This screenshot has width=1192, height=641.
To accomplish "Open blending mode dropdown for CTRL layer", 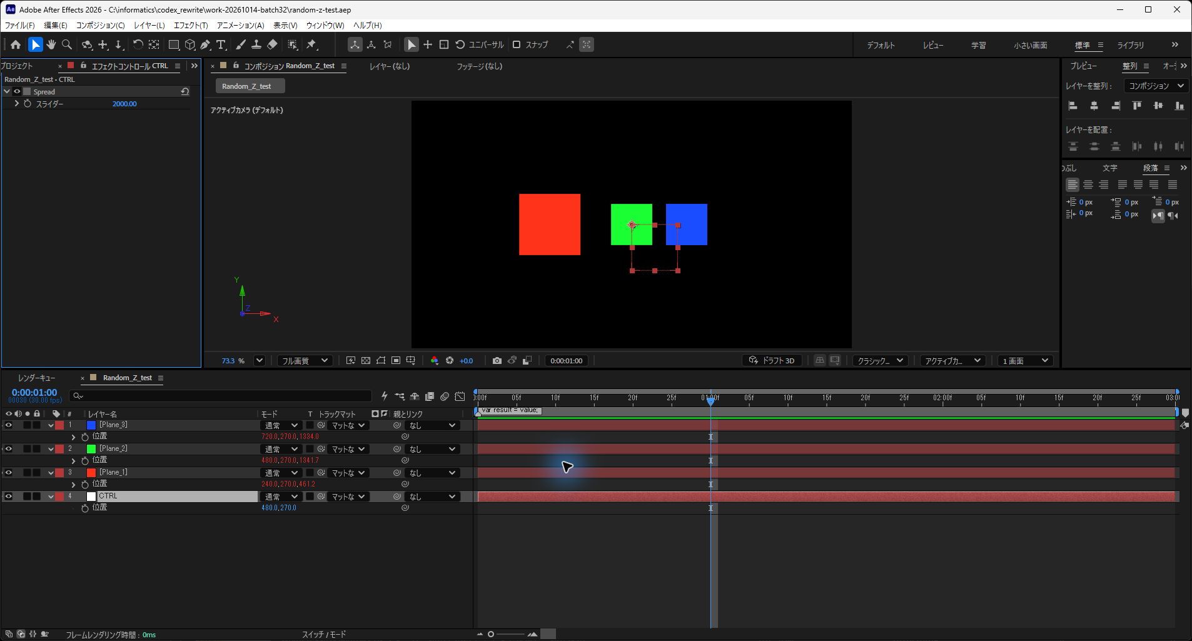I will 281,497.
